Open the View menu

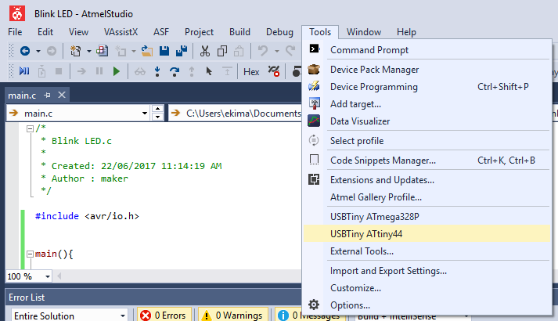[x=78, y=32]
